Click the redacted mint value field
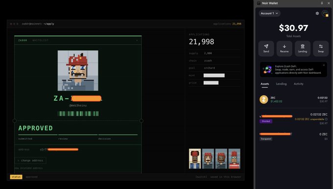Screen dimensions: 333x189 (x=214, y=75)
